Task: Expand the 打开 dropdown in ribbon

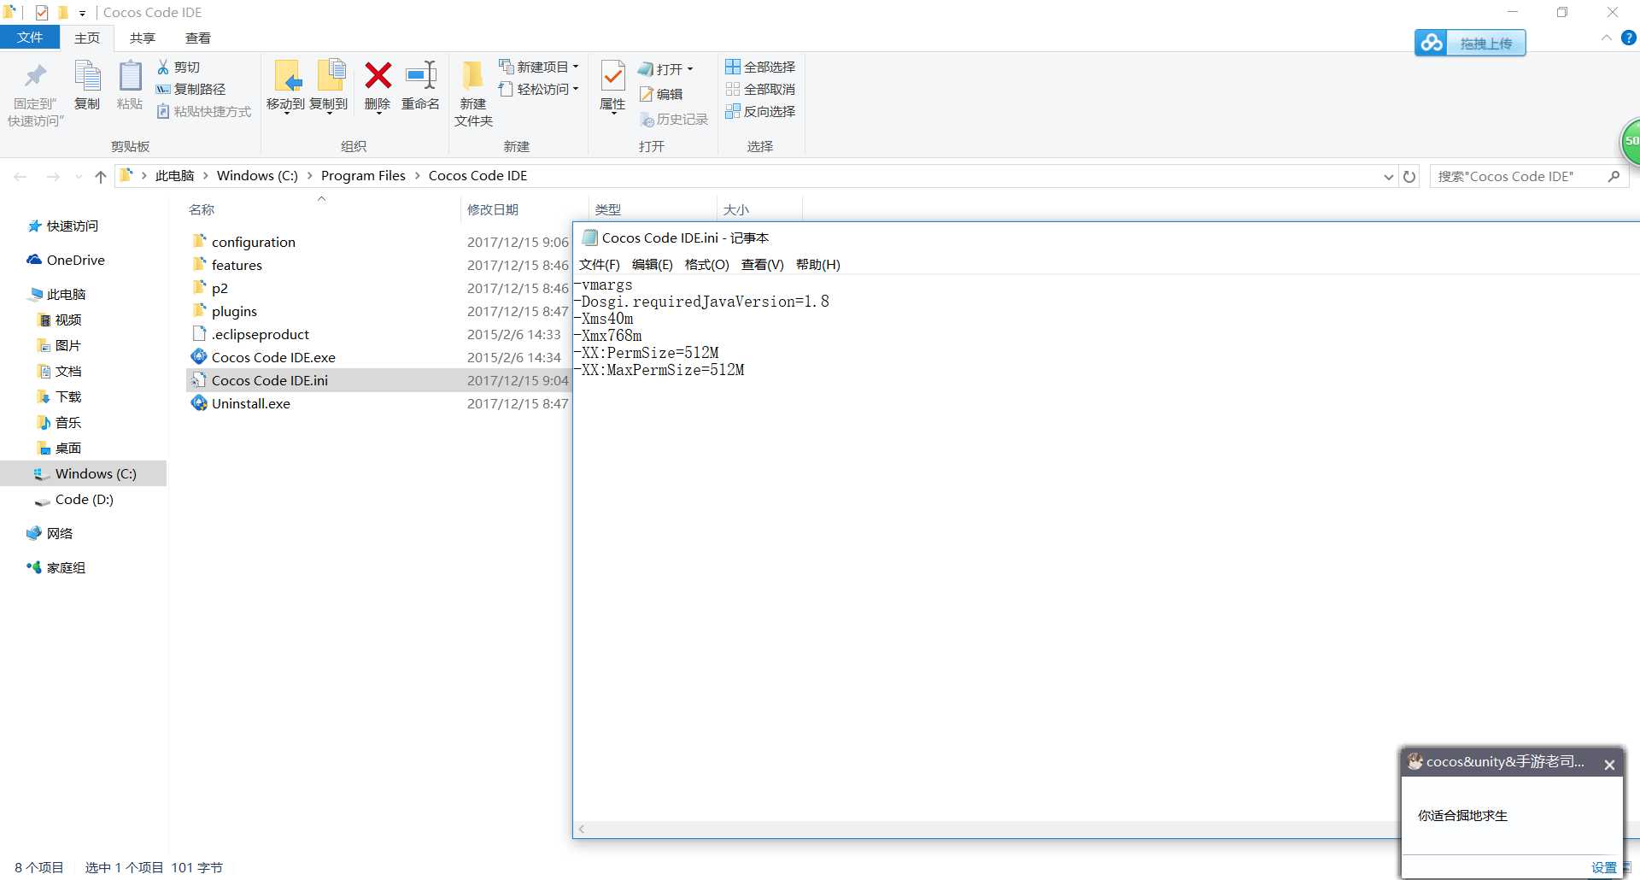Action: [689, 69]
